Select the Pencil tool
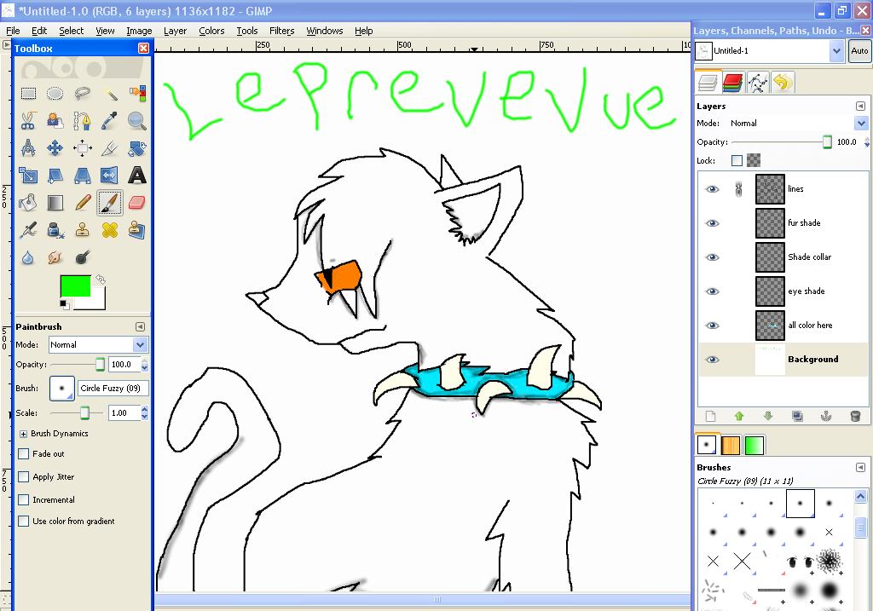 83,203
